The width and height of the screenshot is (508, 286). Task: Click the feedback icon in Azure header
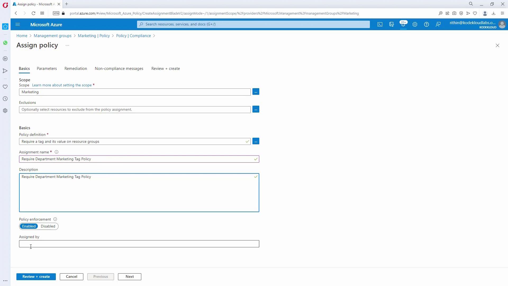tap(438, 24)
